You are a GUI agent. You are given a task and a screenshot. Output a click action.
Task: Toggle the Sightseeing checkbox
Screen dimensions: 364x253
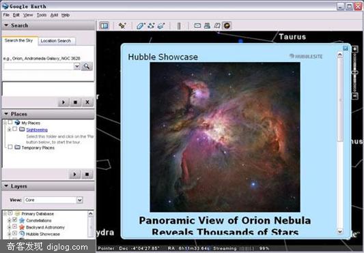(14, 129)
